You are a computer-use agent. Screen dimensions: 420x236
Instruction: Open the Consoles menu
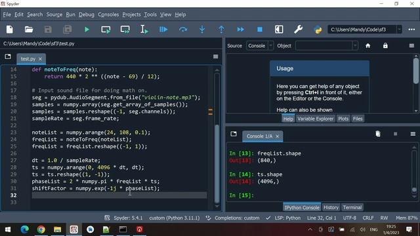pos(108,14)
